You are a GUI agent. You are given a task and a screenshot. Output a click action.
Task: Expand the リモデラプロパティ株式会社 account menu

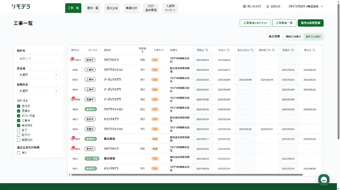[x=306, y=7]
